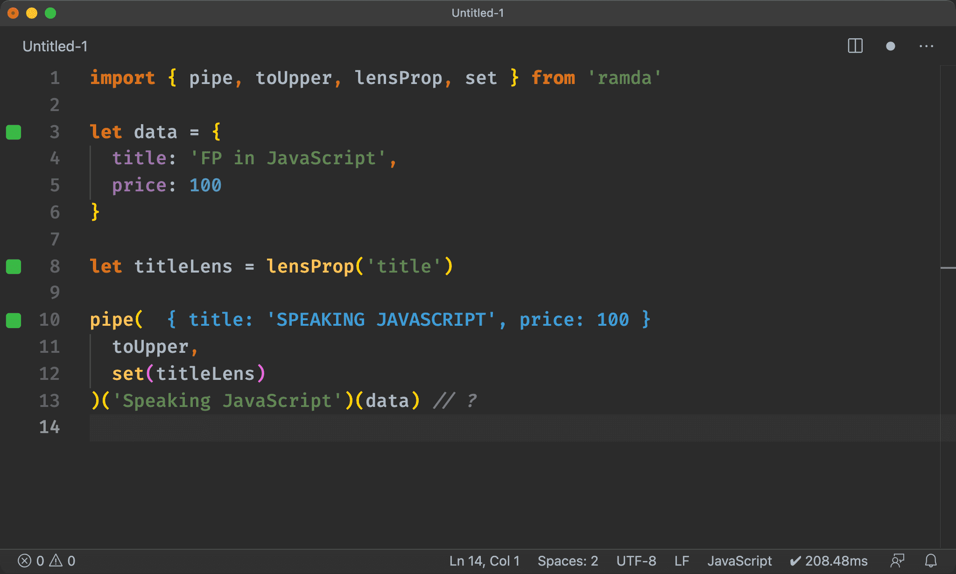
Task: Click the word lensProp on line 8
Action: click(x=310, y=266)
